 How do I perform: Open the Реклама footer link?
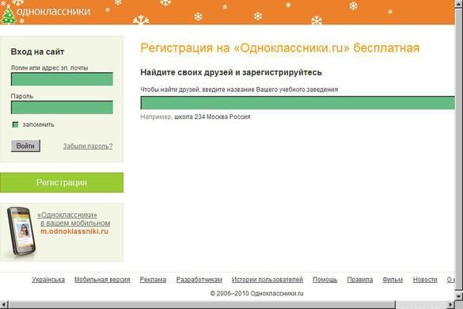(x=153, y=280)
